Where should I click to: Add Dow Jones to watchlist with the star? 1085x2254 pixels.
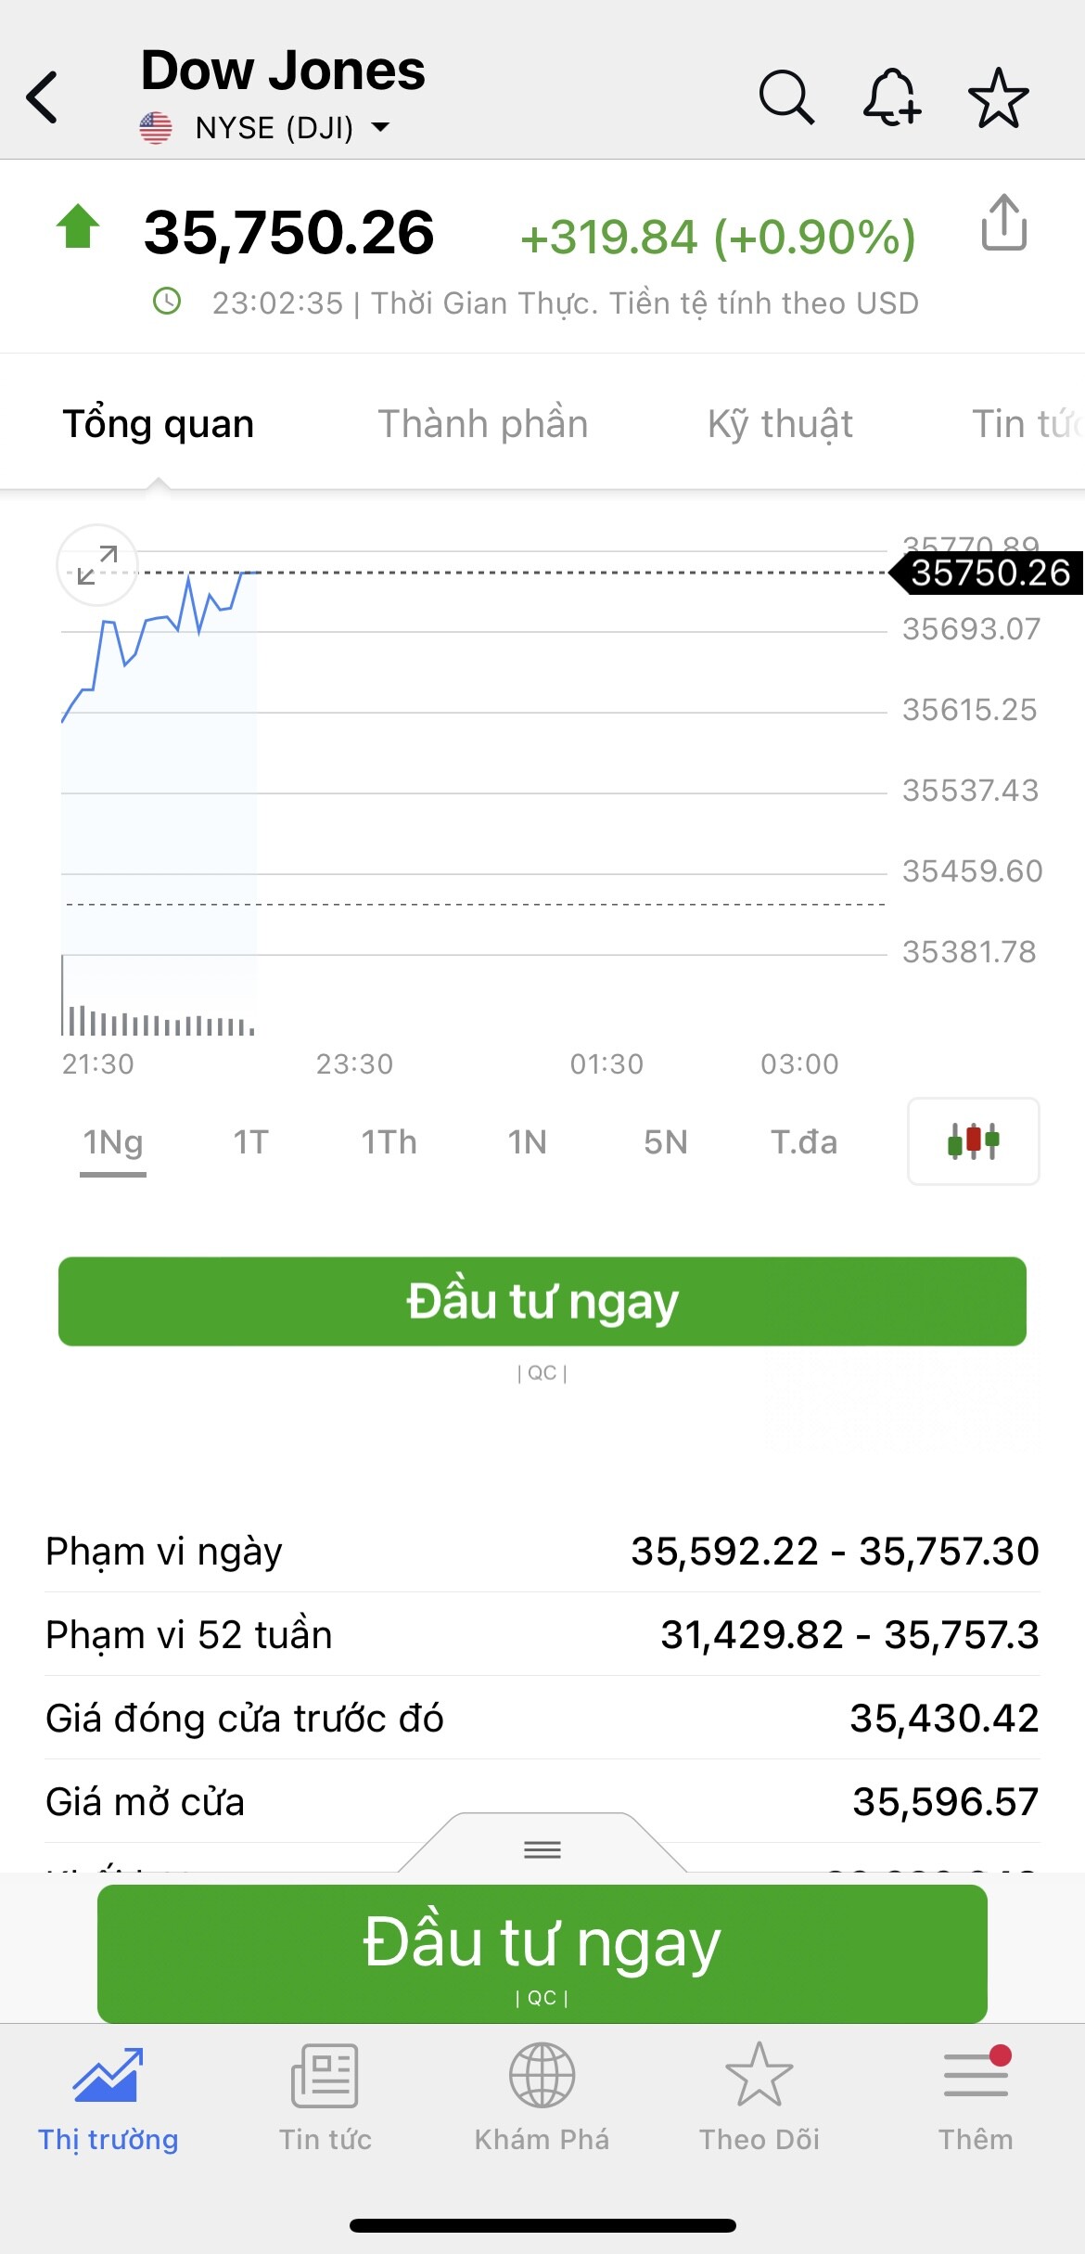tap(998, 97)
